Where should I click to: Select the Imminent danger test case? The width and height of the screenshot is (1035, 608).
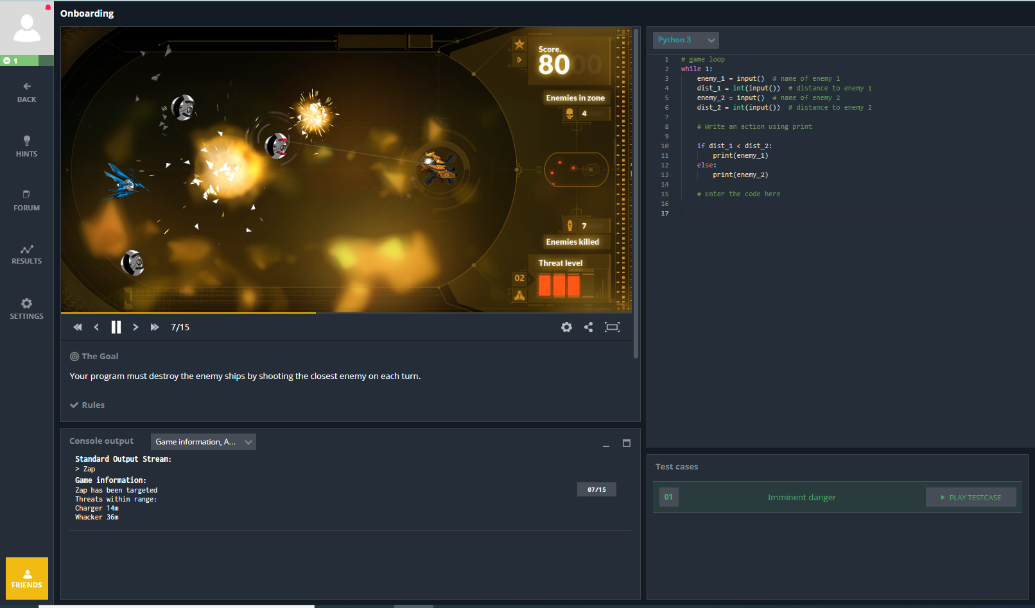pyautogui.click(x=802, y=497)
